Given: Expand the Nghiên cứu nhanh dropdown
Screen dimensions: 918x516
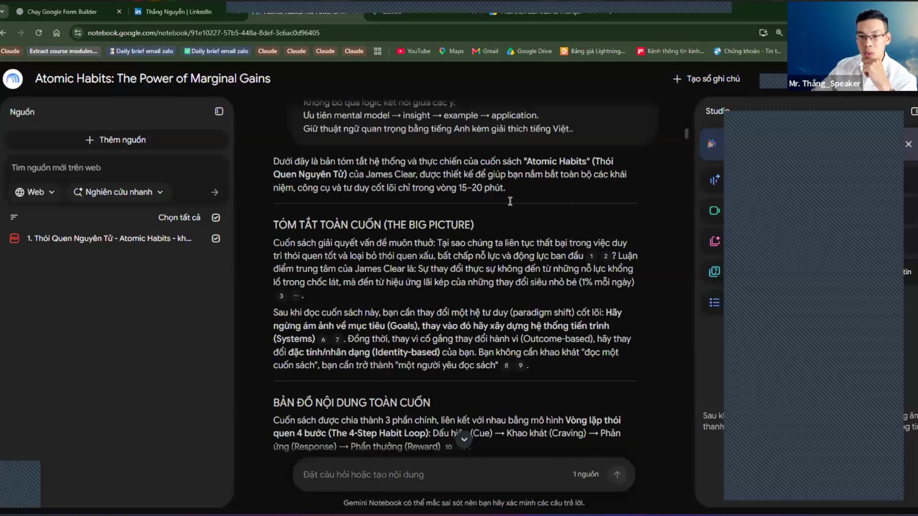Looking at the screenshot, I should coord(118,192).
